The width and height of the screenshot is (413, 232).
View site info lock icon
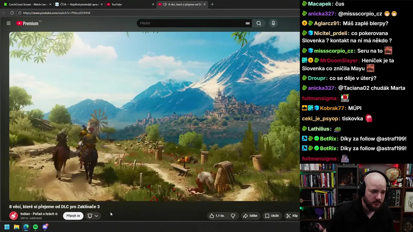(x=20, y=13)
